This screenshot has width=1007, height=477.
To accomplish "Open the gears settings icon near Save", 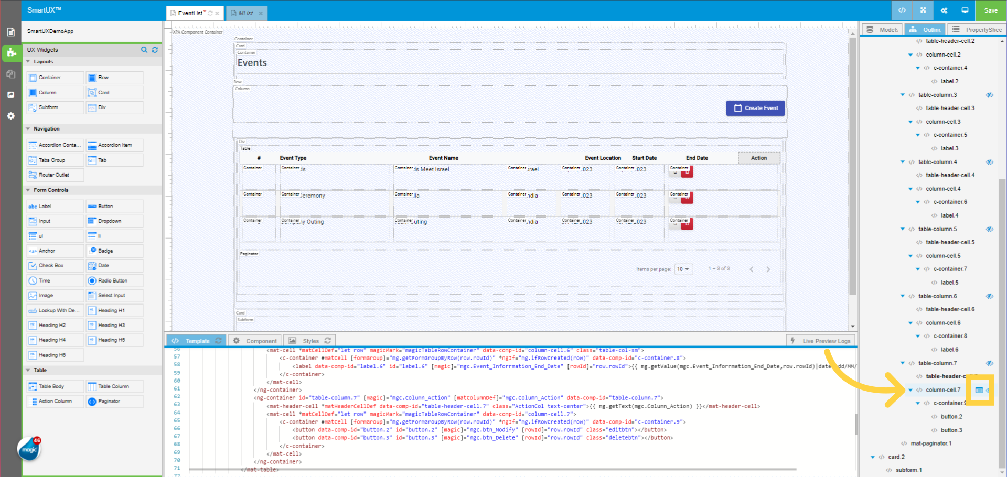I will point(944,10).
